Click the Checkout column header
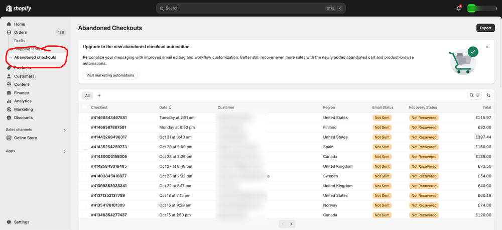Image resolution: width=502 pixels, height=230 pixels. 99,107
